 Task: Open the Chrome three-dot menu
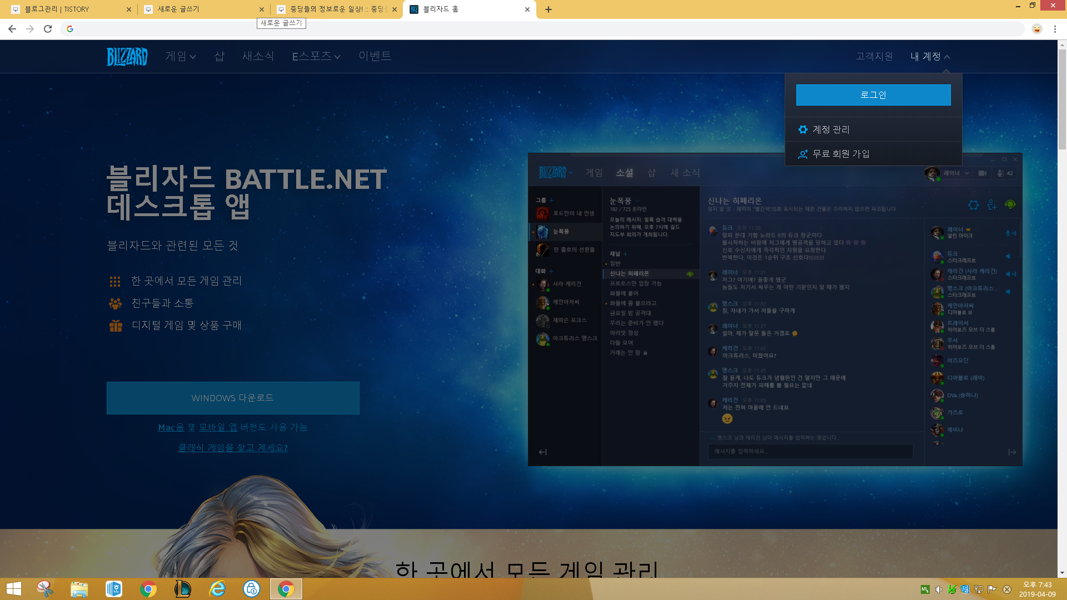[1055, 29]
